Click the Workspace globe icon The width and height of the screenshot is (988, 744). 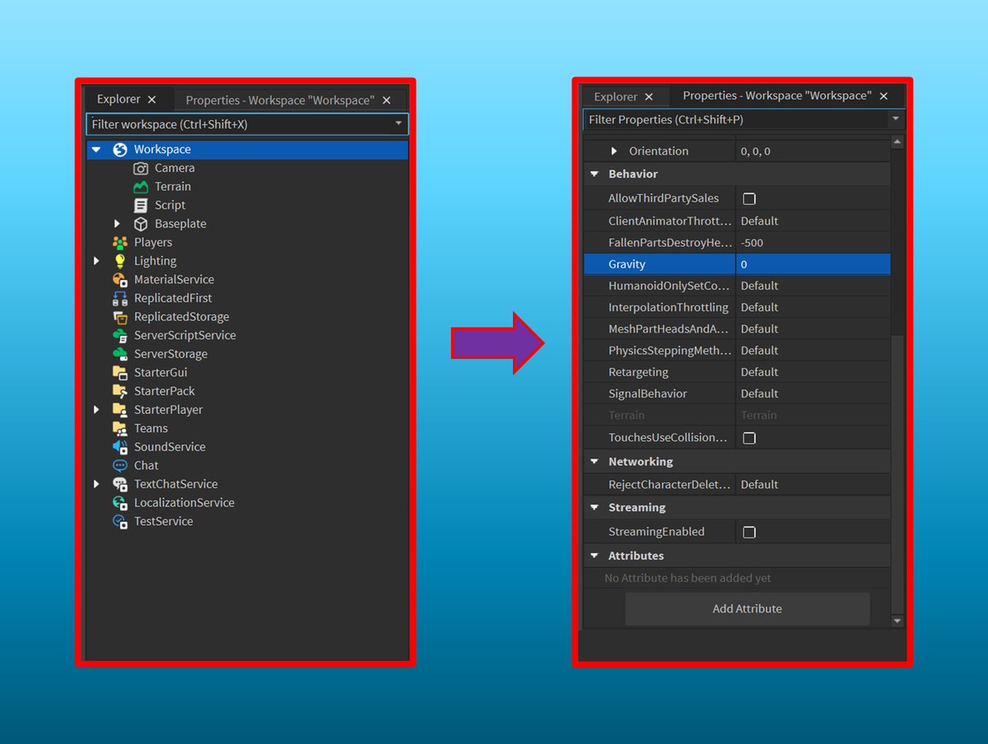point(120,150)
